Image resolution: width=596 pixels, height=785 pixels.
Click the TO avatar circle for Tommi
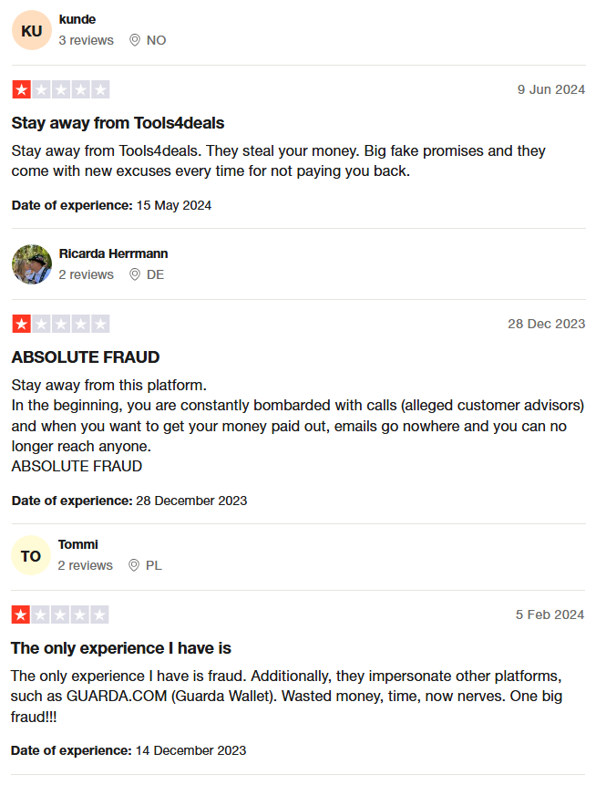click(31, 555)
